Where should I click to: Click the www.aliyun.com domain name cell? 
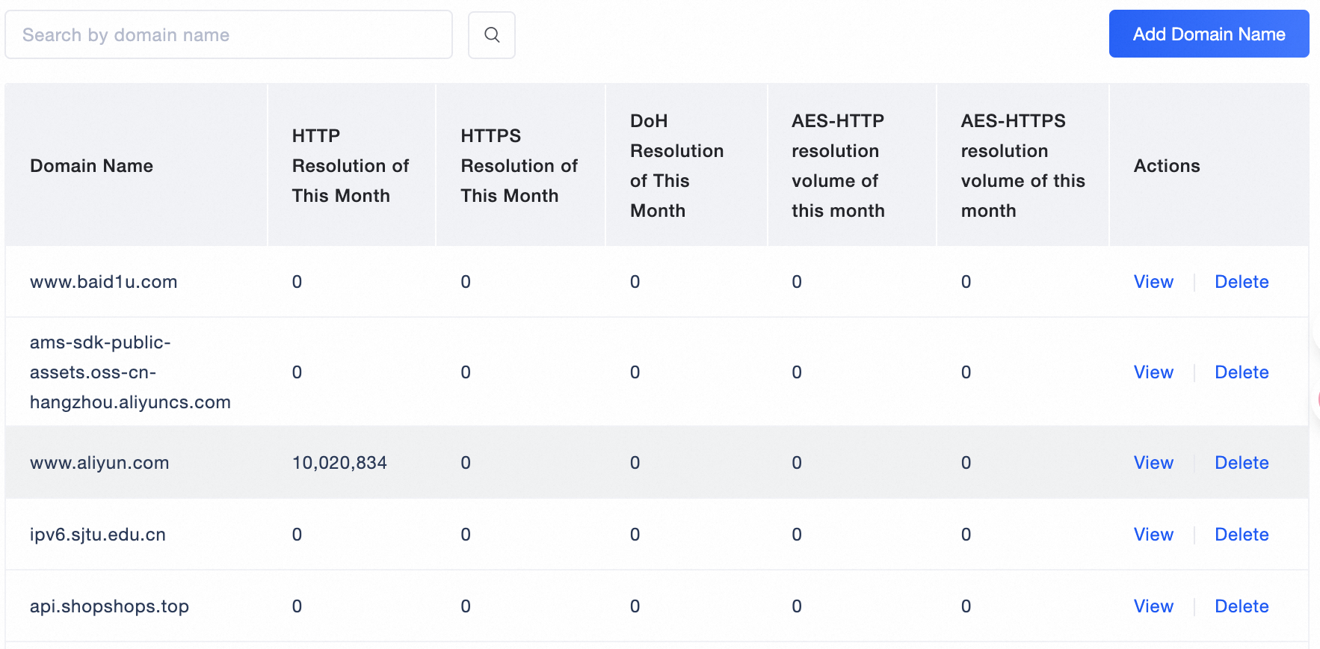point(99,463)
